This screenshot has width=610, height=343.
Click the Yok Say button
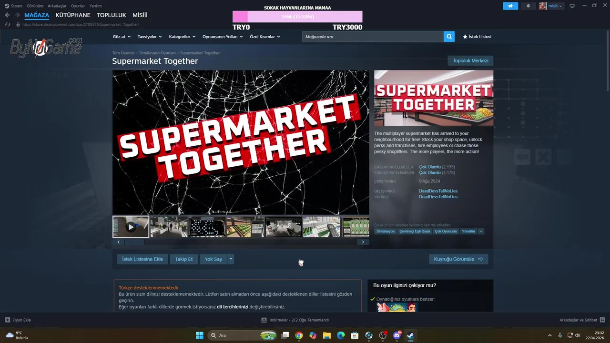(x=213, y=259)
